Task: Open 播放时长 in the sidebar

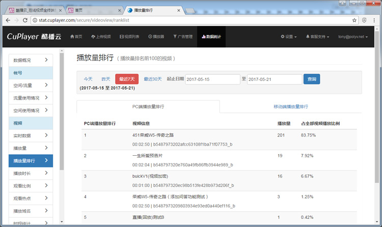Action: (x=31, y=174)
